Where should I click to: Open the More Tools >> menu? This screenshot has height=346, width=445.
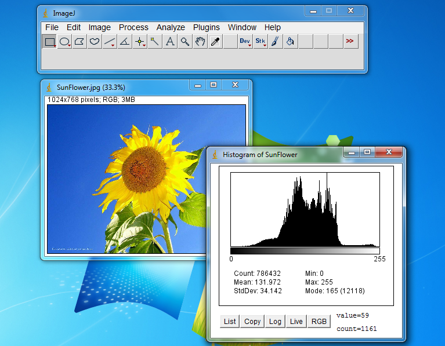point(350,42)
